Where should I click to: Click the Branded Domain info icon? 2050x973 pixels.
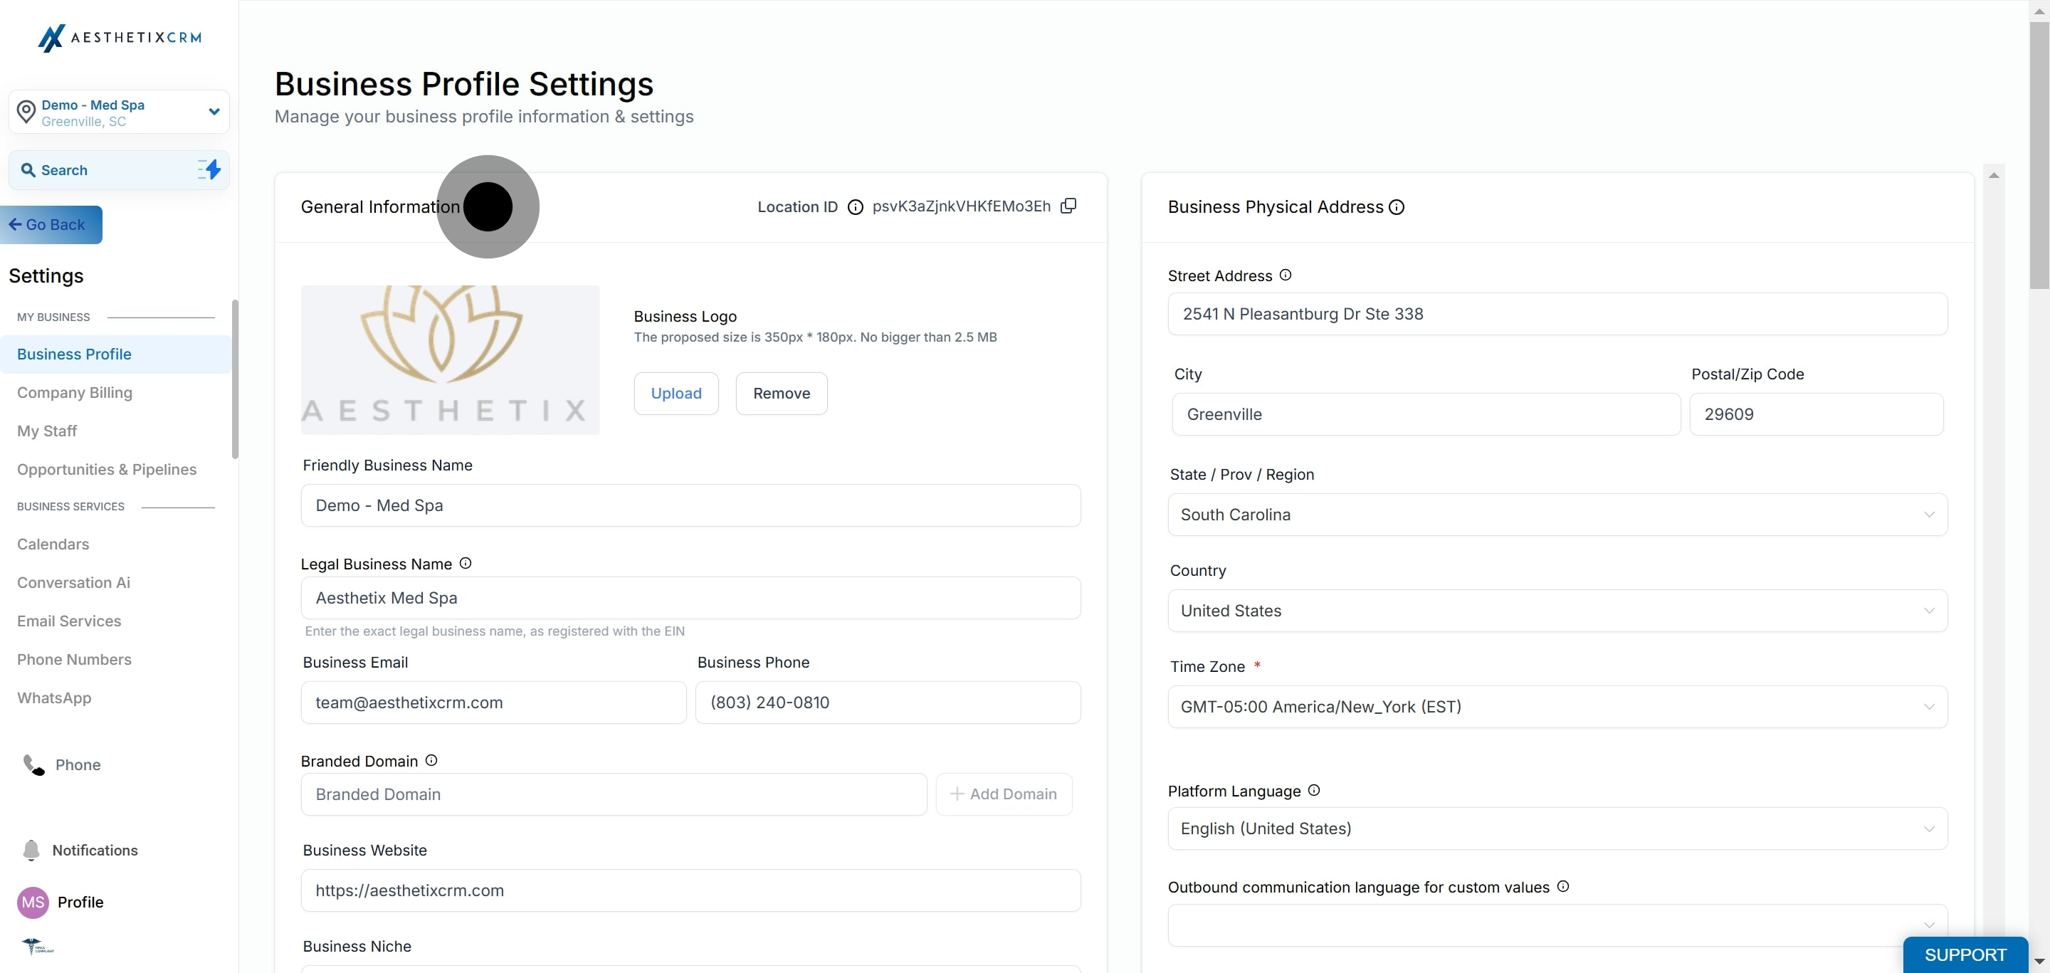pos(431,761)
